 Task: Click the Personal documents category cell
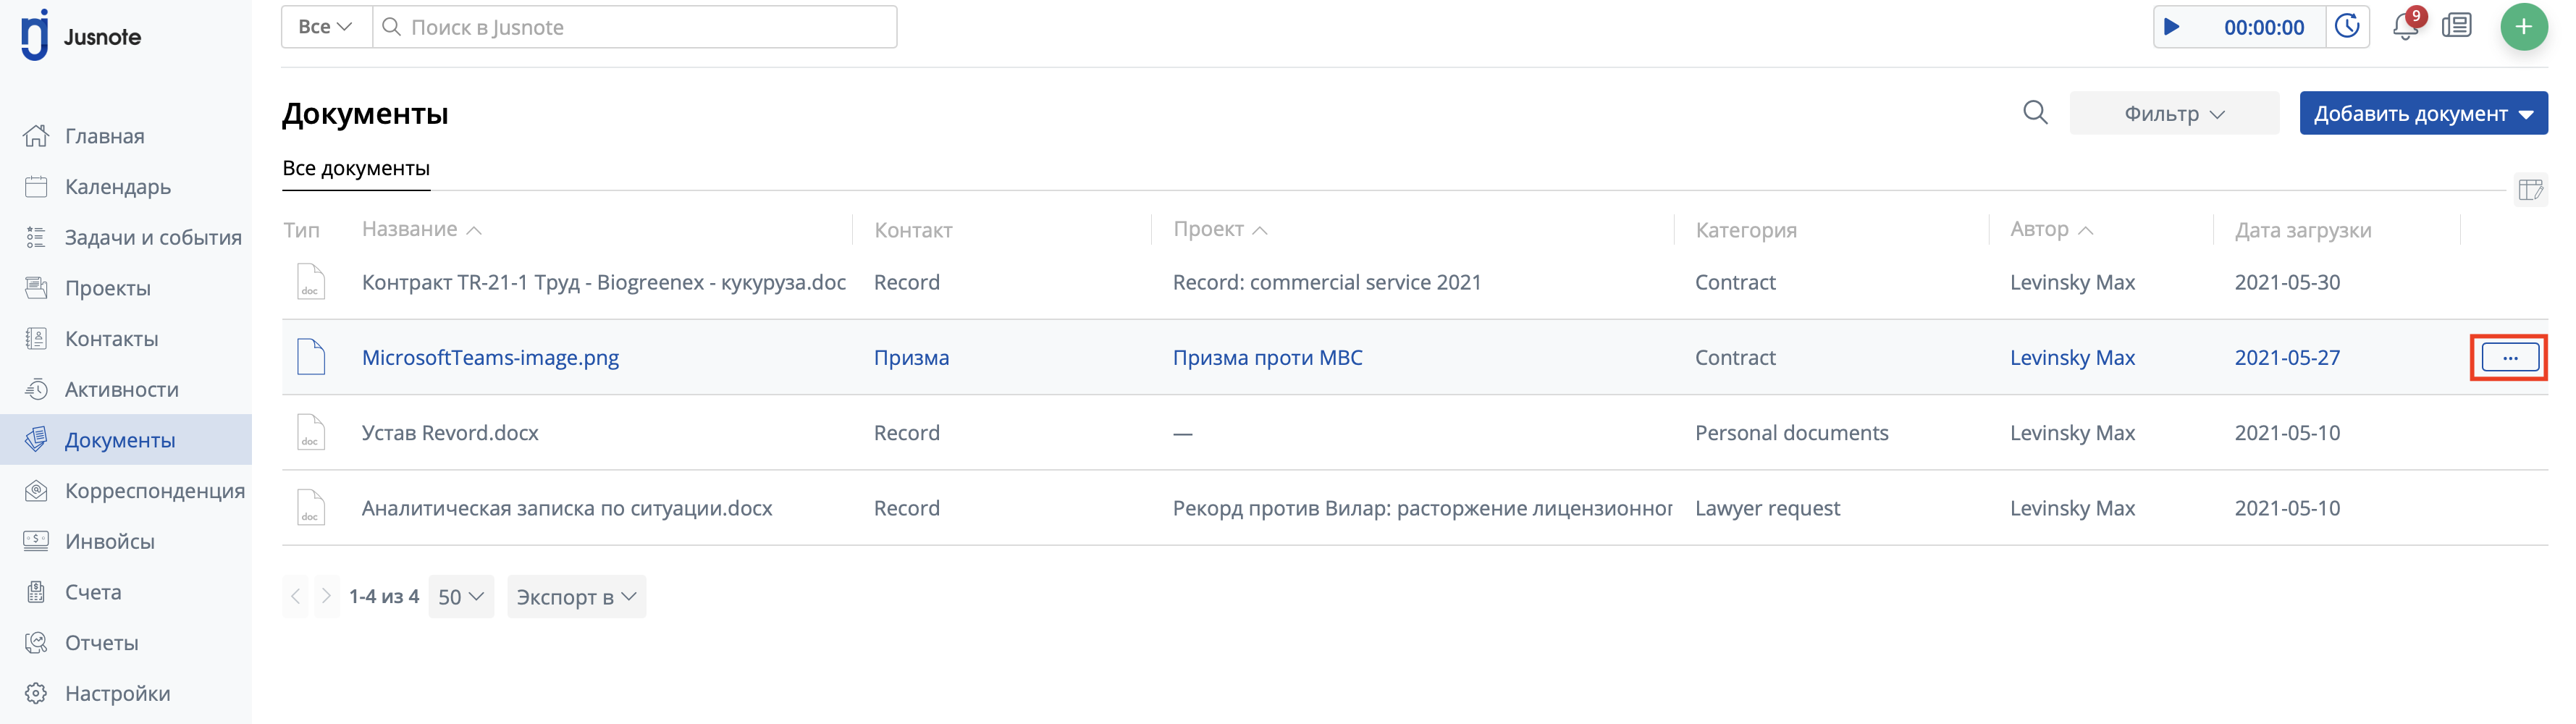1791,433
